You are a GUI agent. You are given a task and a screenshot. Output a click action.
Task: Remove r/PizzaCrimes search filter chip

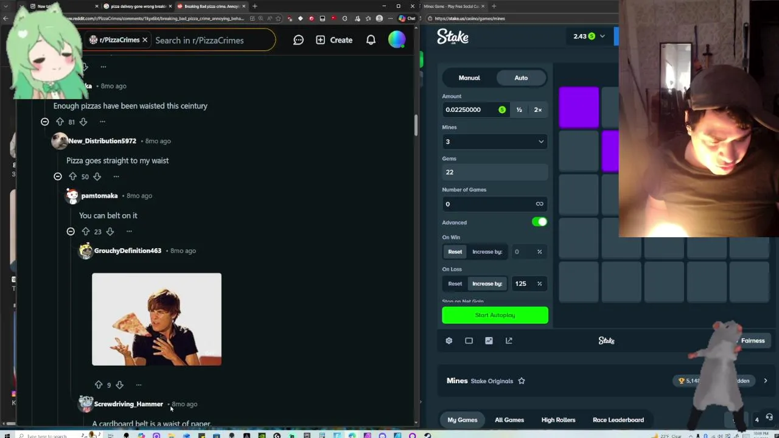[145, 40]
